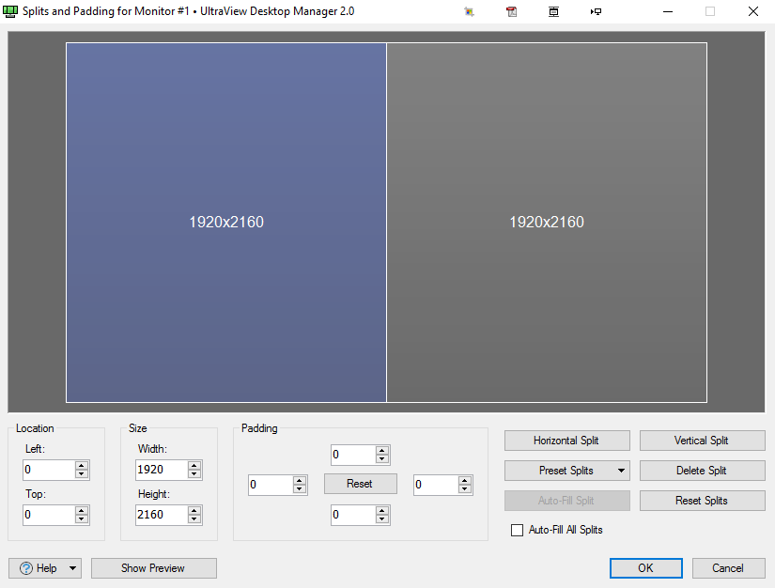775x588 pixels.
Task: Select the right gray 1920x2160 split
Action: pos(546,223)
